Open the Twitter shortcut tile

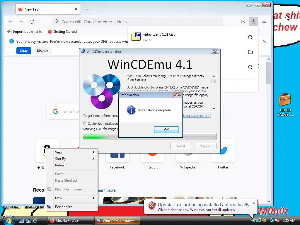pyautogui.click(x=223, y=155)
